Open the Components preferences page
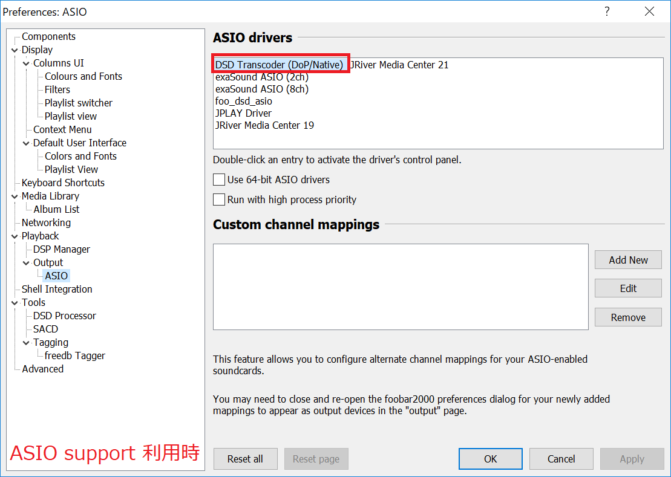Viewport: 671px width, 477px height. click(x=49, y=37)
